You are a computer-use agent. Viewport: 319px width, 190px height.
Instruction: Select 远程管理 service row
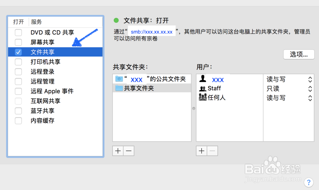(42, 81)
